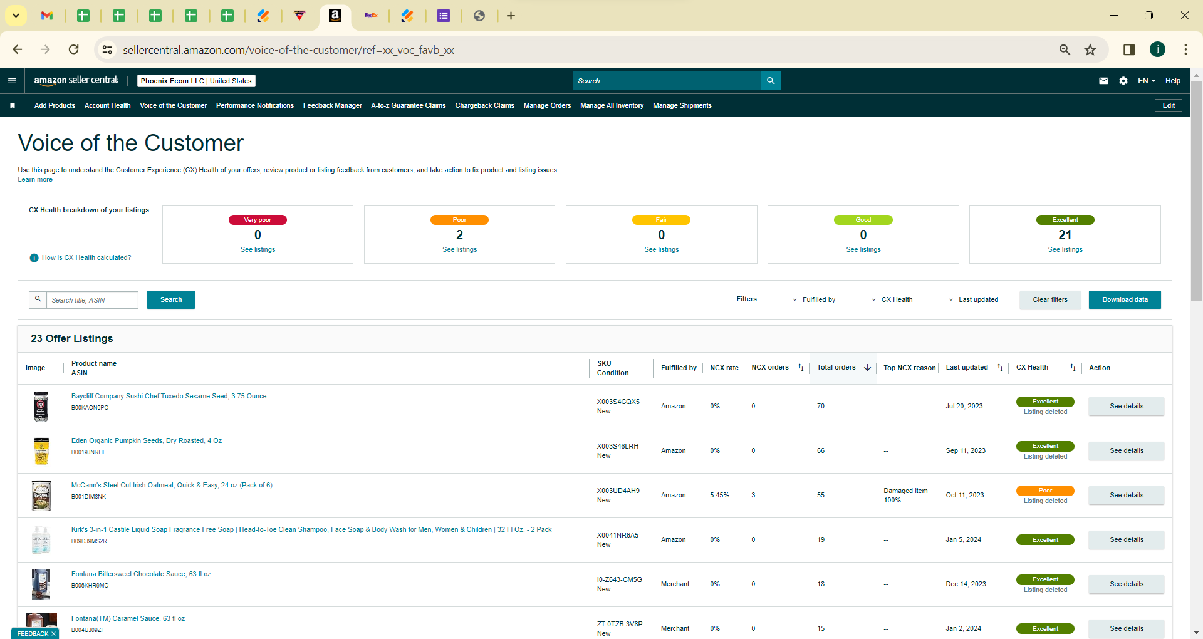Click the Phoenix Ecom LLC account switcher
The image size is (1203, 639).
click(196, 81)
